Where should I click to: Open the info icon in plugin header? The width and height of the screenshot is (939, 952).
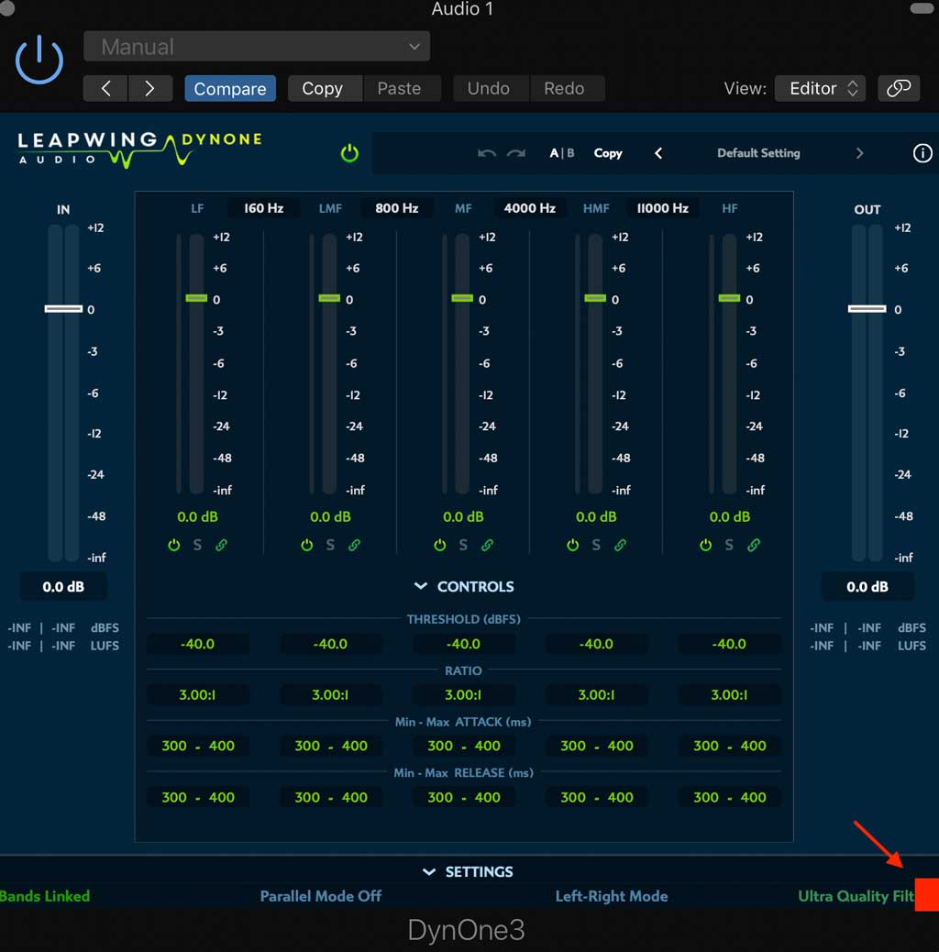click(x=922, y=153)
